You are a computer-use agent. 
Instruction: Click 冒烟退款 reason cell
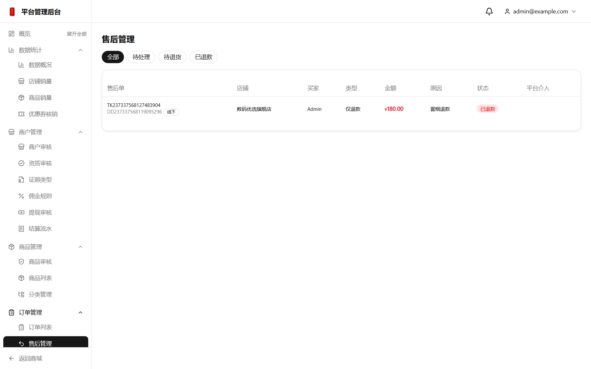[x=440, y=109]
